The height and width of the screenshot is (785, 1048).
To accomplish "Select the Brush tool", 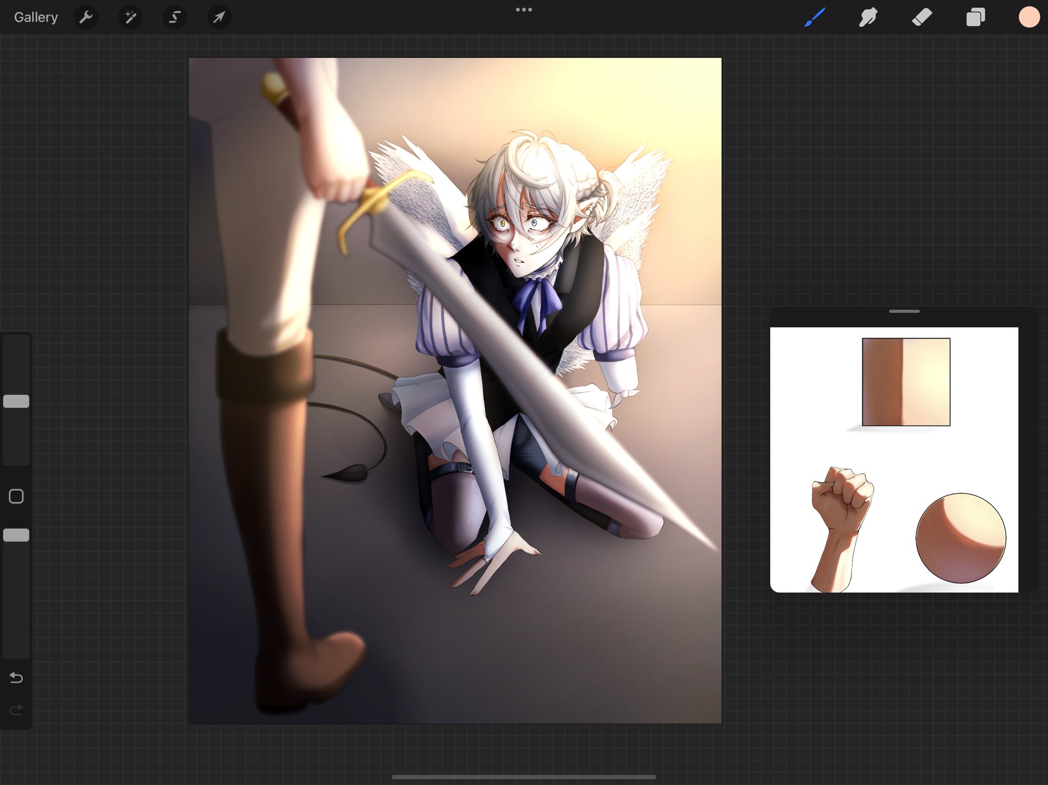I will 815,17.
